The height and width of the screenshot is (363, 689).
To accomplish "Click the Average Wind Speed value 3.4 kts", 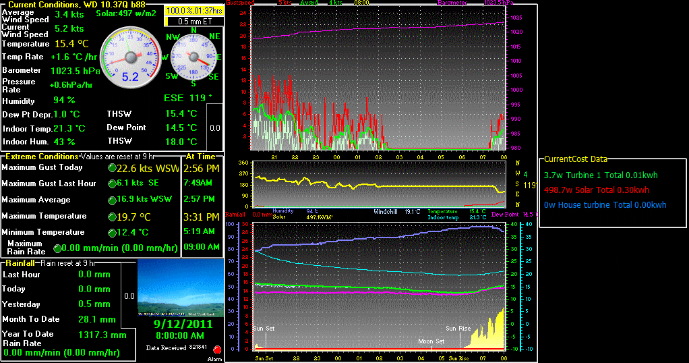I will click(69, 15).
